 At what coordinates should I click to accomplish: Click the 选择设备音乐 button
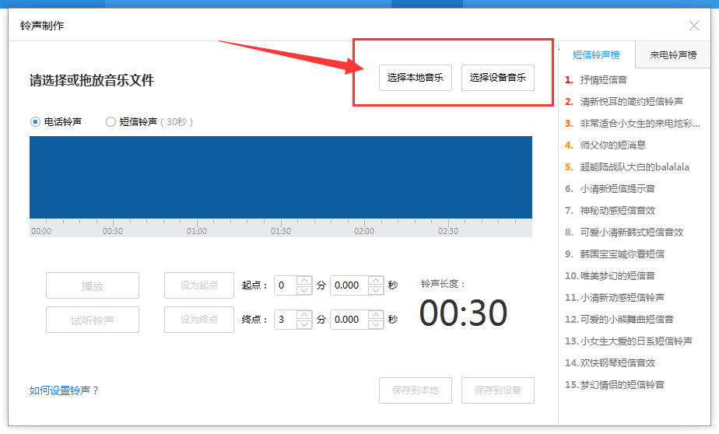(x=498, y=78)
